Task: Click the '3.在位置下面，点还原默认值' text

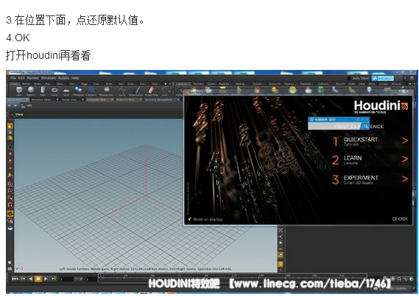Action: [75, 20]
